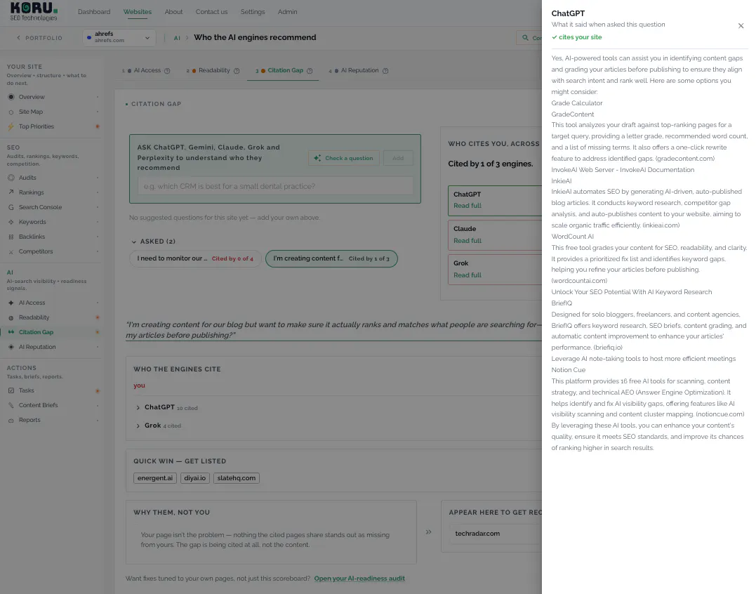
Task: Click the Overview sidebar icon
Action: 11,97
